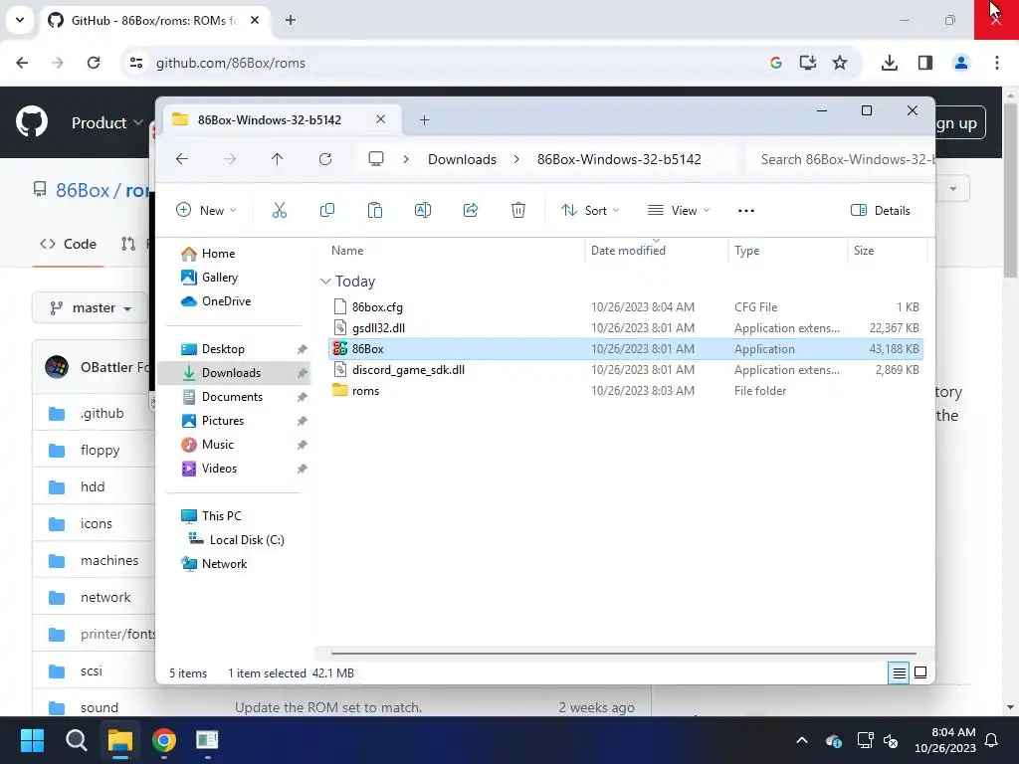This screenshot has width=1019, height=764.
Task: Open Local Disk (C:) in navigation pane
Action: point(247,540)
